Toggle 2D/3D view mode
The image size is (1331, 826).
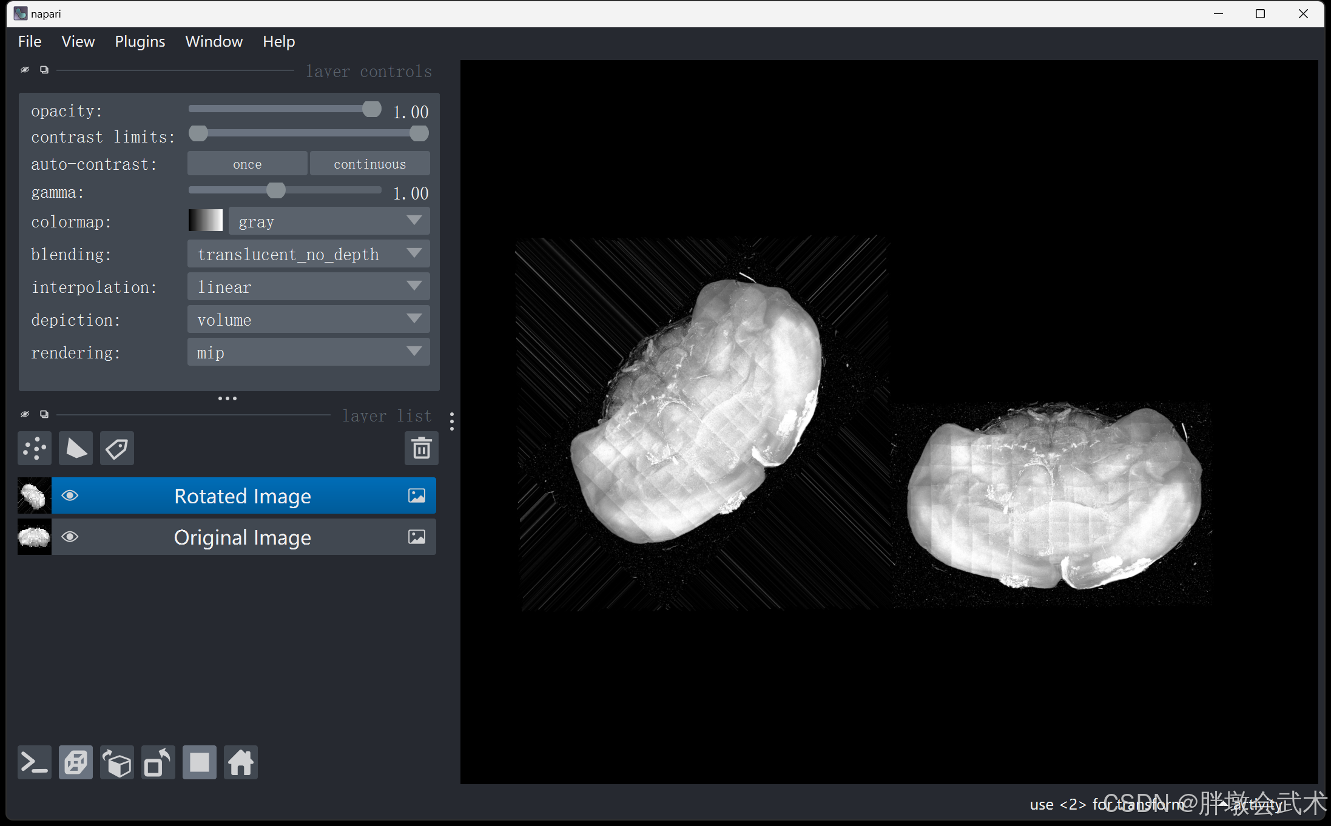[76, 763]
